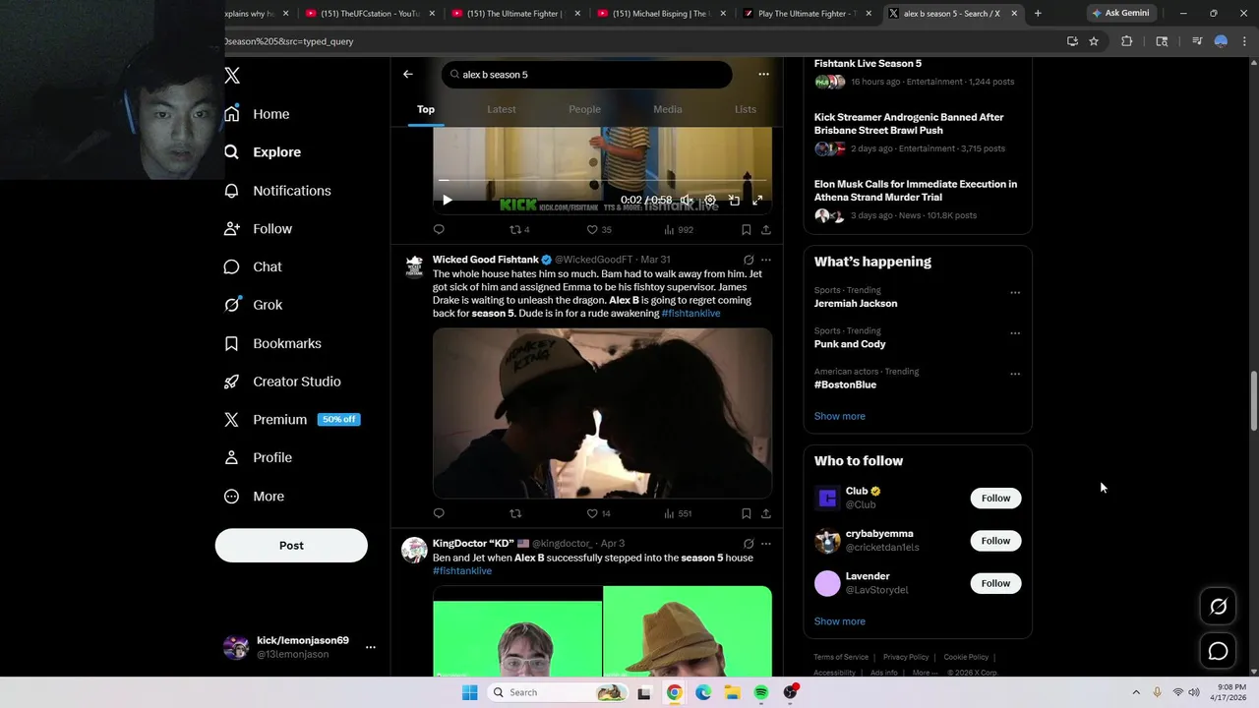
Task: Share the Wicked Good Fishtank post
Action: (x=766, y=513)
